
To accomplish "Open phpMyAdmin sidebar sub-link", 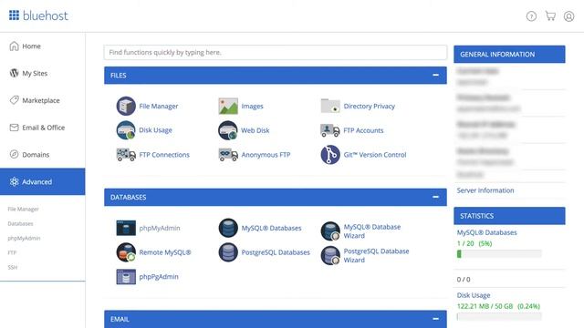I will coord(24,238).
